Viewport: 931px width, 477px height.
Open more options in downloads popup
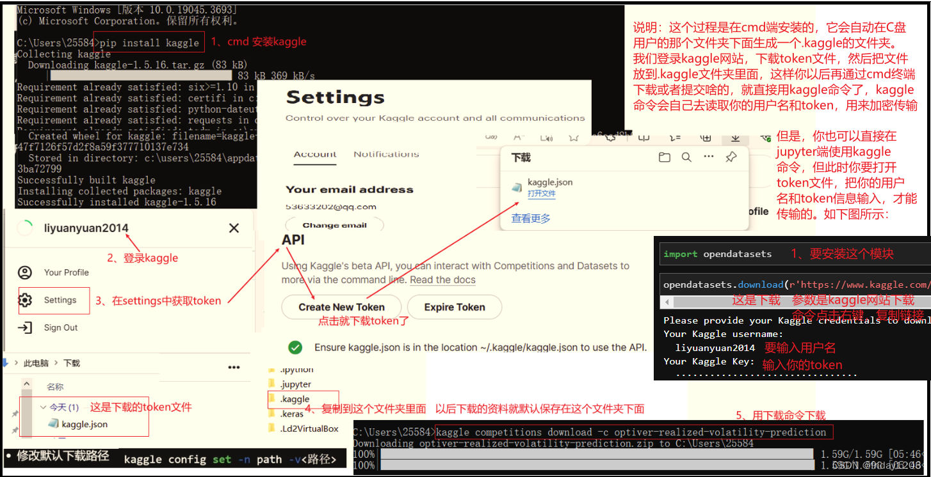click(709, 157)
